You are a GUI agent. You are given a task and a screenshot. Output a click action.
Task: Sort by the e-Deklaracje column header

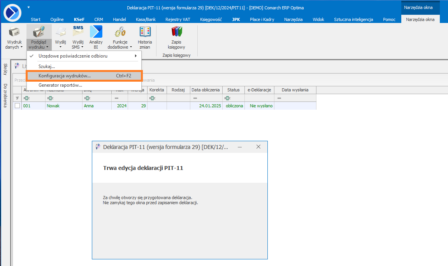[260, 90]
